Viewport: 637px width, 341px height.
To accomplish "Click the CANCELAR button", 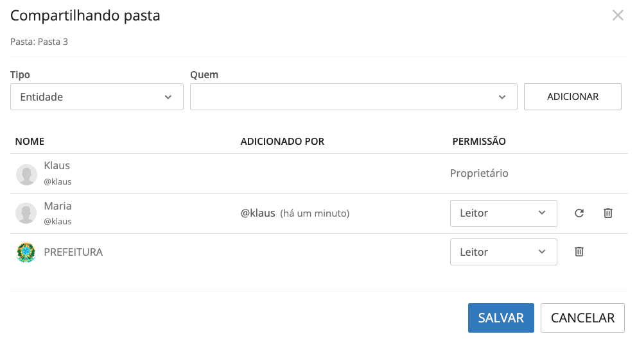I will click(x=582, y=318).
